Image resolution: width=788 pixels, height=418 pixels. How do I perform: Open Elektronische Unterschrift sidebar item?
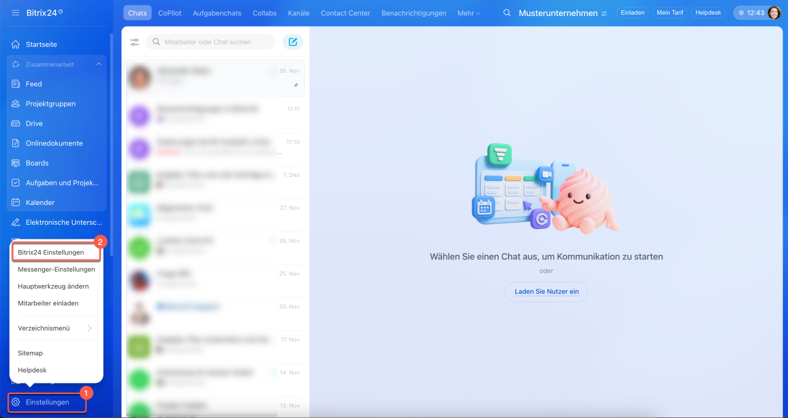[x=57, y=222]
